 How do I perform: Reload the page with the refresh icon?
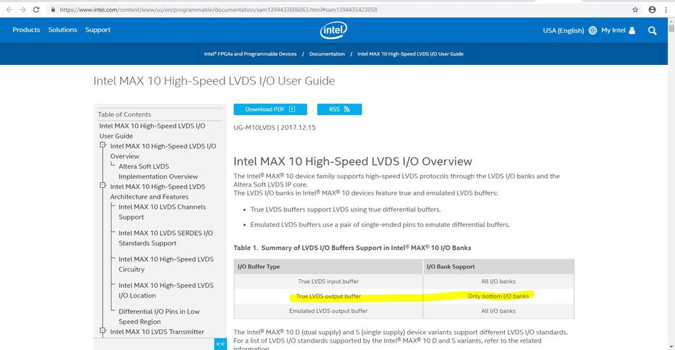tap(36, 9)
